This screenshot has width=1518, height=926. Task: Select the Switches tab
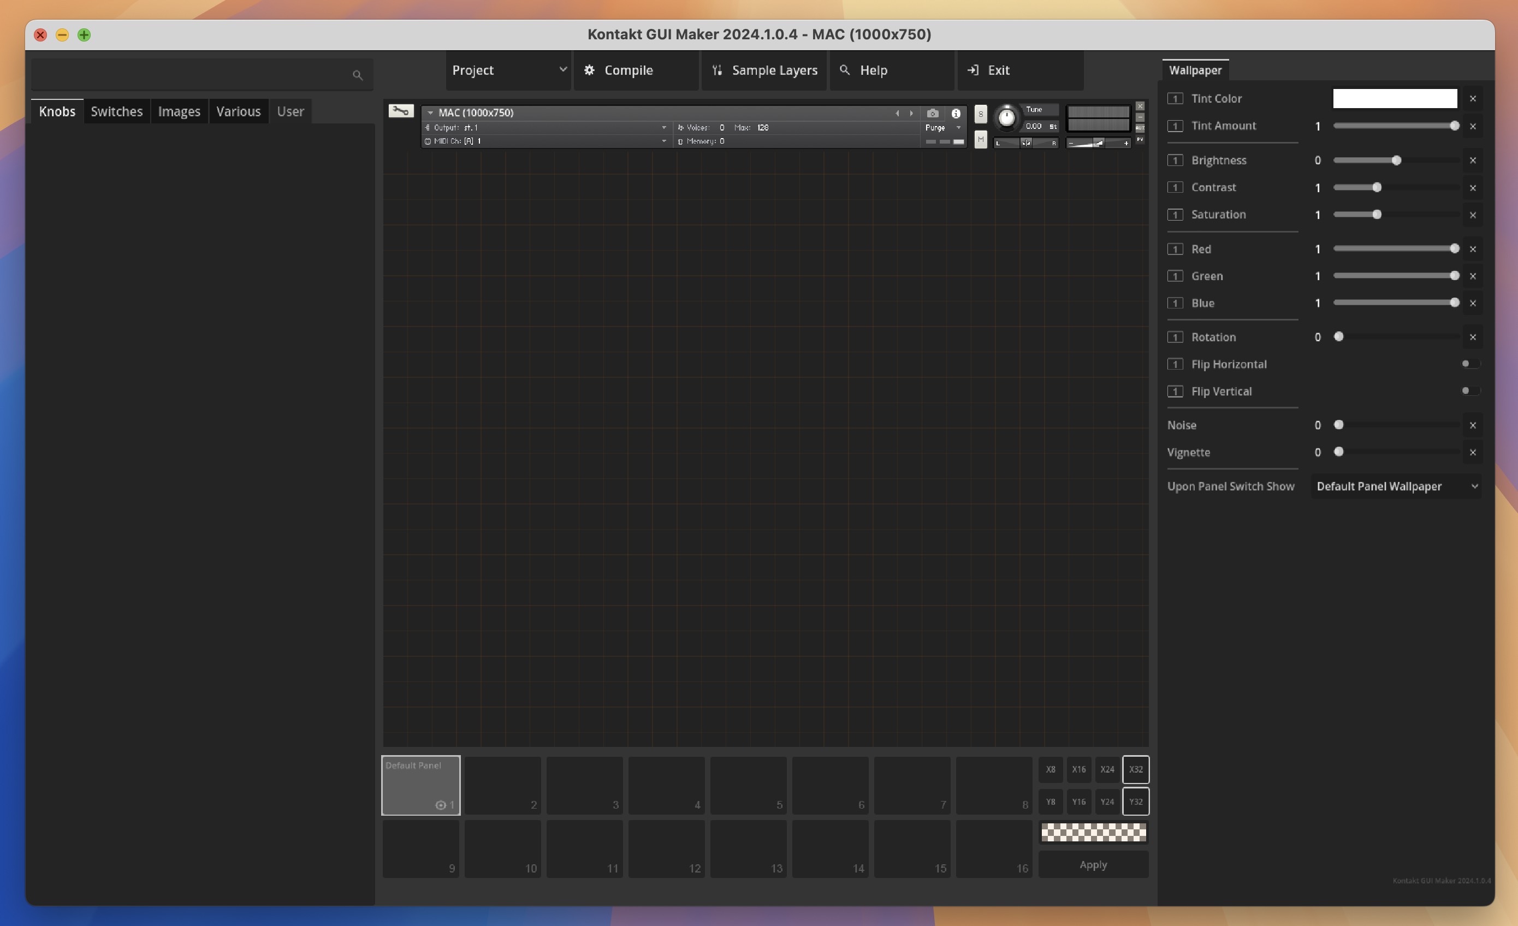pyautogui.click(x=116, y=111)
